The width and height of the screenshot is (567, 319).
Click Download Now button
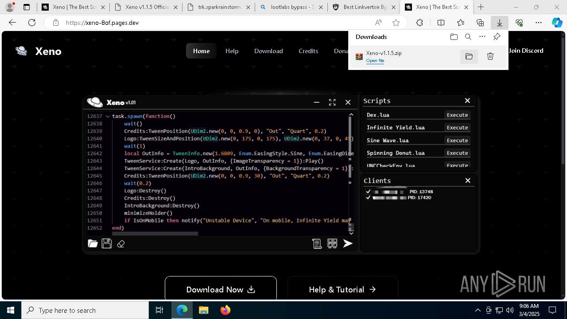click(x=221, y=289)
